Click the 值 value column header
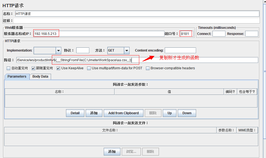Image resolution: width=266 pixels, height=158 pixels. tap(169, 92)
